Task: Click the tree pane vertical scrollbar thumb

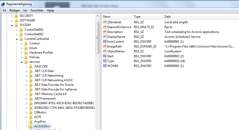Action: (97, 38)
